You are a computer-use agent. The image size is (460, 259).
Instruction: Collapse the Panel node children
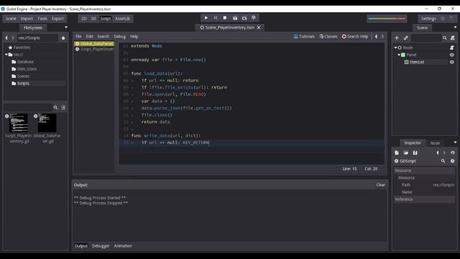pyautogui.click(x=399, y=55)
